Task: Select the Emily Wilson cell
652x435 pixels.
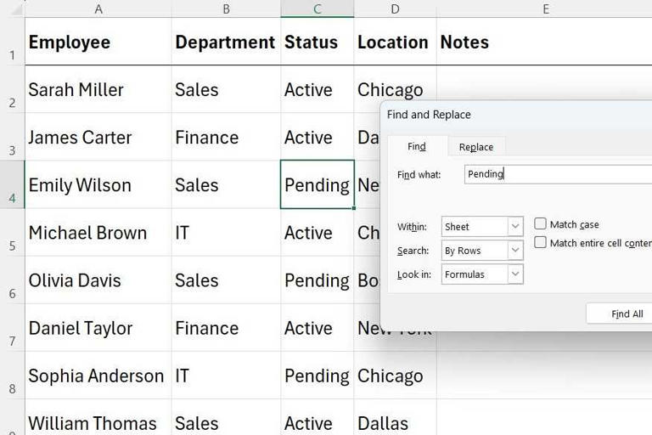Action: pyautogui.click(x=98, y=184)
